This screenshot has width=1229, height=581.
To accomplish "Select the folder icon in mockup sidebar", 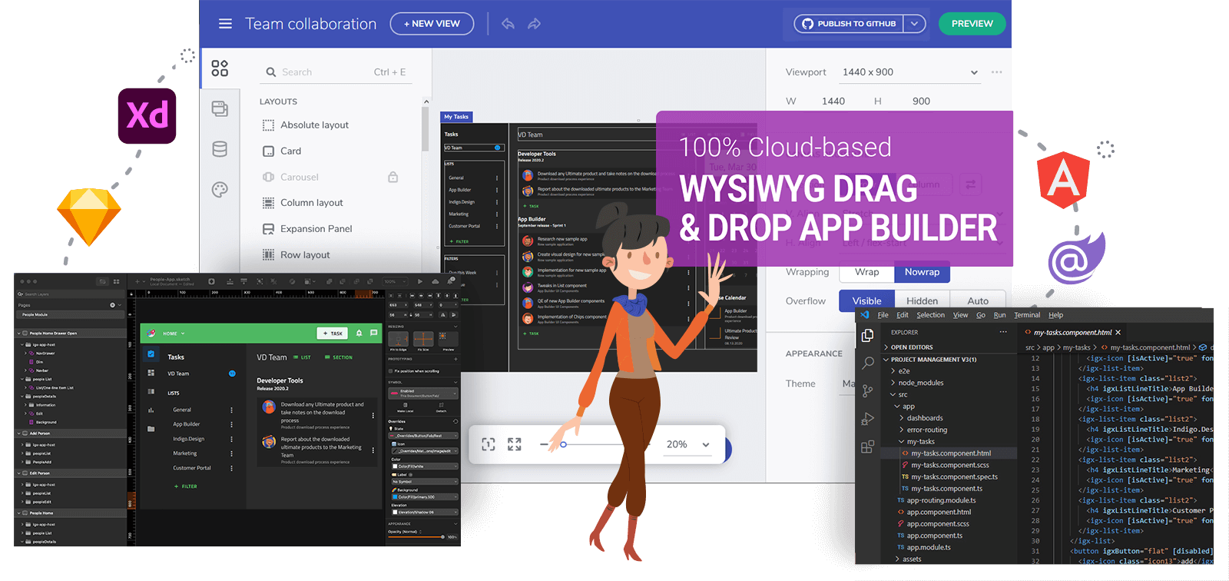I will [x=151, y=429].
